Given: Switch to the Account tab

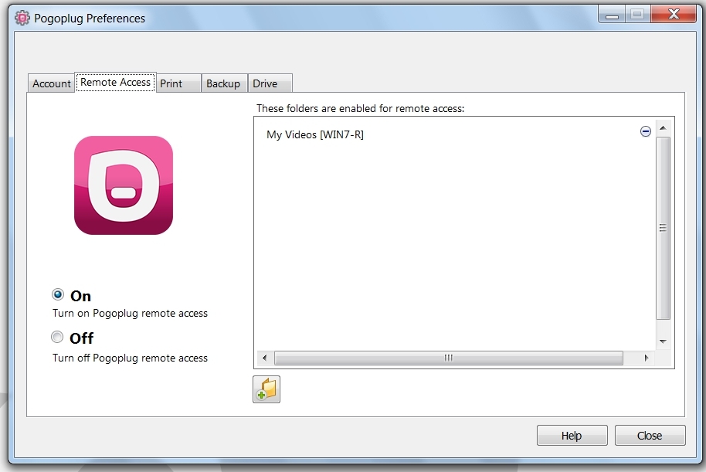Looking at the screenshot, I should point(51,83).
